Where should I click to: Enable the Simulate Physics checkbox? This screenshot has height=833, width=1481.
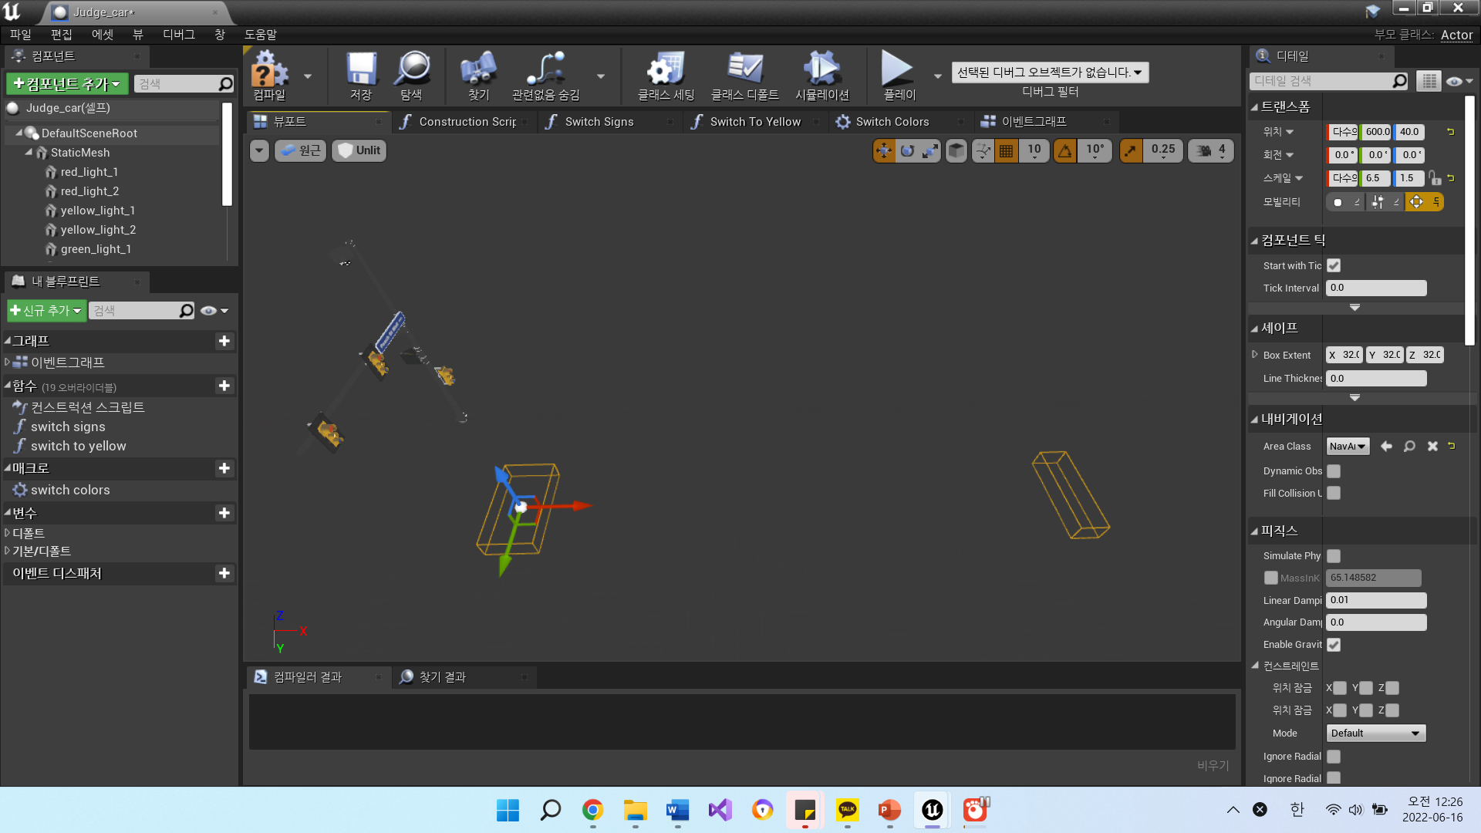click(1334, 556)
